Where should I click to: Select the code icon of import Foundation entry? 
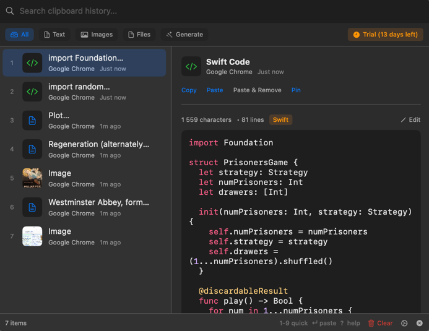coord(32,63)
